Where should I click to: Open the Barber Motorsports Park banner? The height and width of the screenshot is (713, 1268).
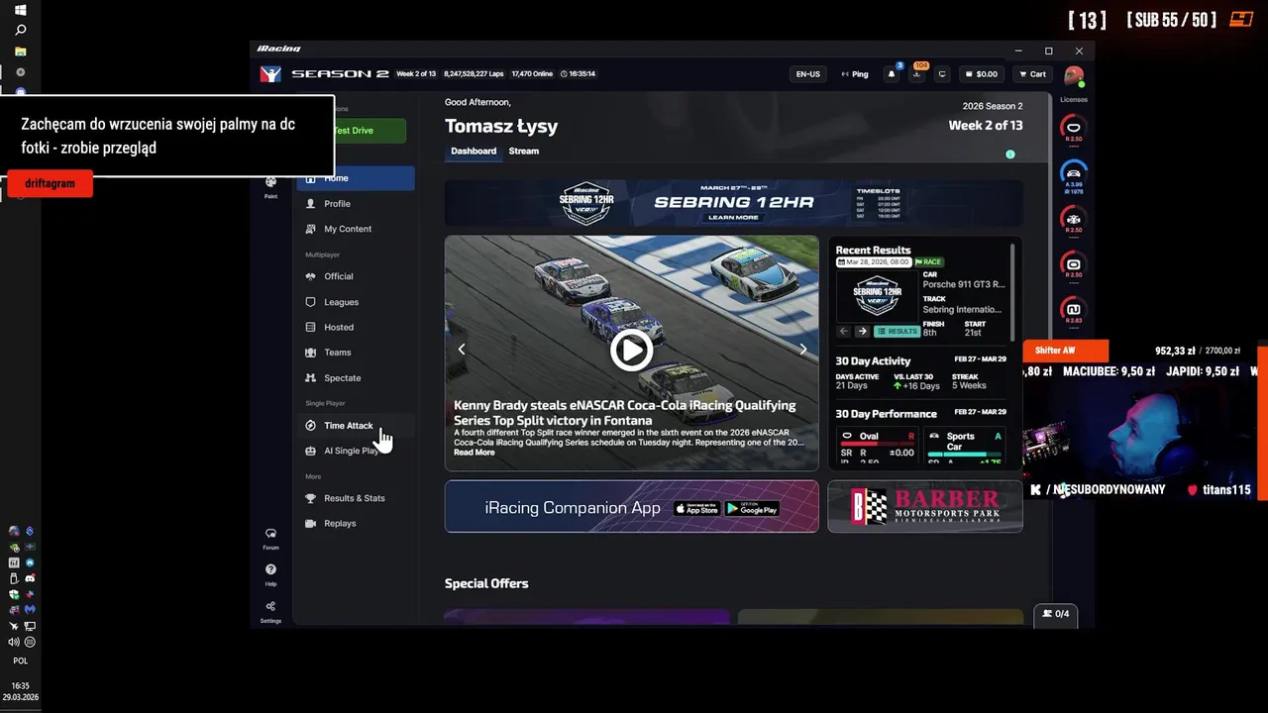click(925, 507)
